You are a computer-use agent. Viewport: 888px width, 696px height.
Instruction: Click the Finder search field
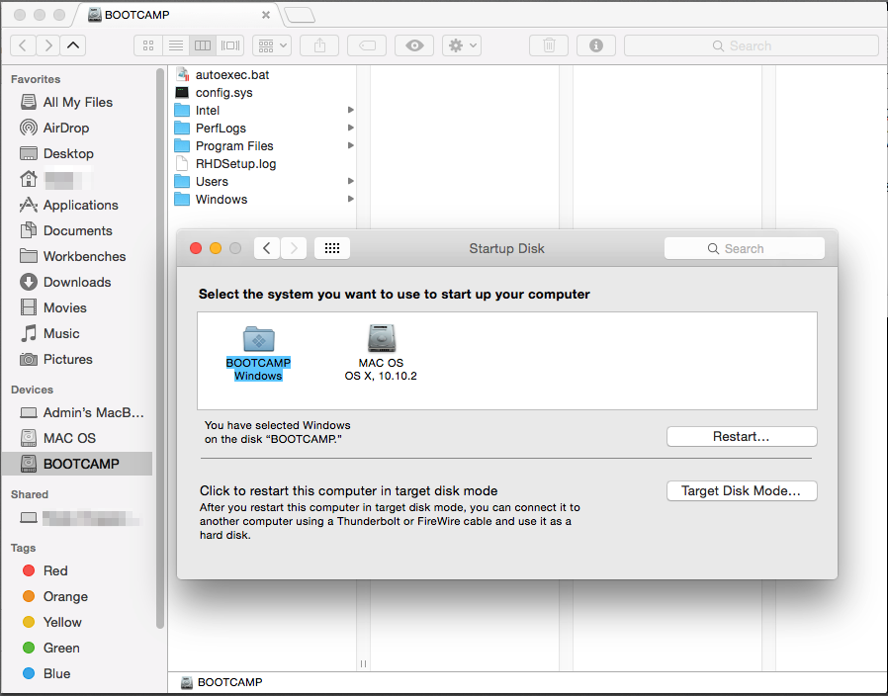click(752, 45)
